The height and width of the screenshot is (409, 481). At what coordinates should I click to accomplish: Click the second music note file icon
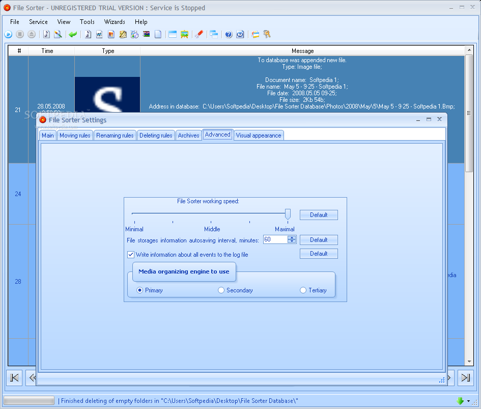coord(88,35)
